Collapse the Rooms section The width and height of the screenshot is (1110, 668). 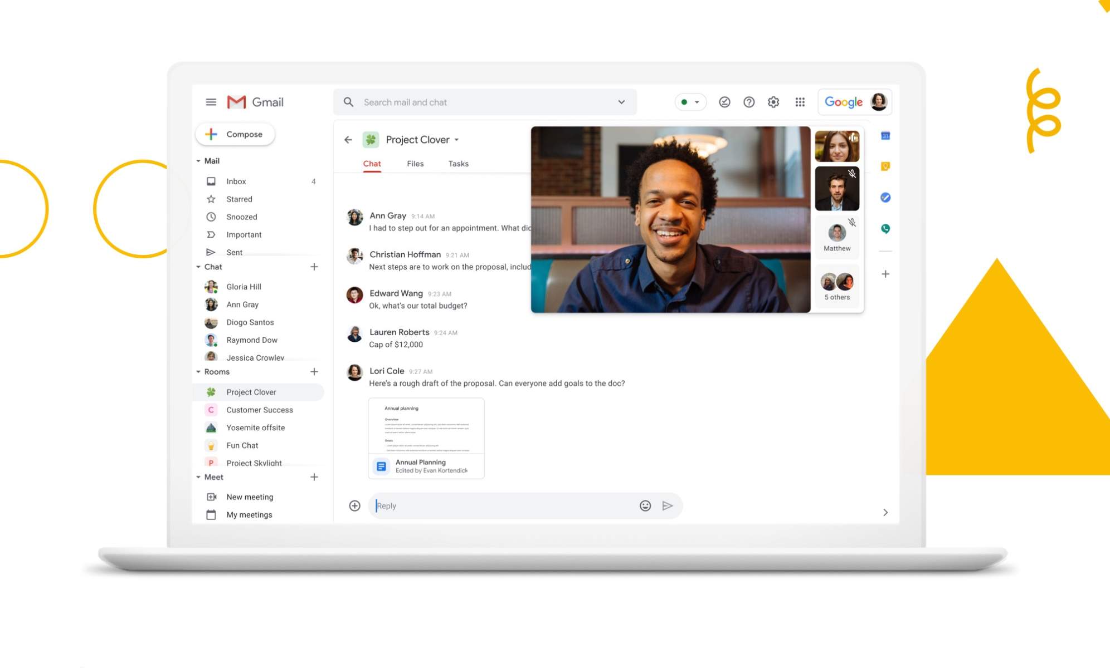point(198,372)
